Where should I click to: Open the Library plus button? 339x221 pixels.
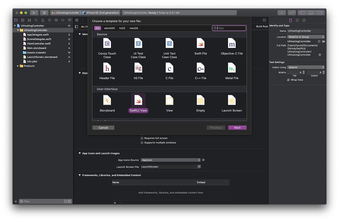282,13
